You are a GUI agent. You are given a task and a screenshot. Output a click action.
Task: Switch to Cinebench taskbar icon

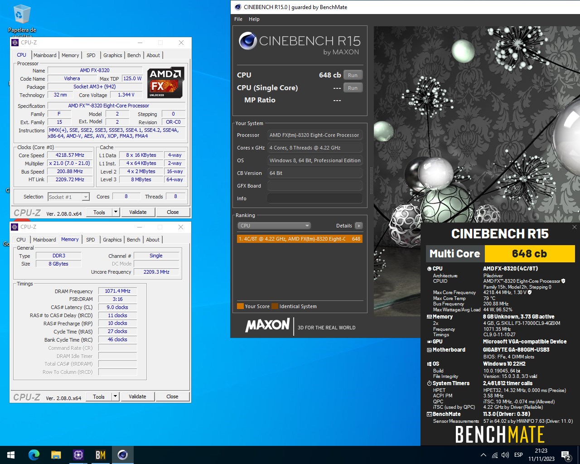[122, 455]
